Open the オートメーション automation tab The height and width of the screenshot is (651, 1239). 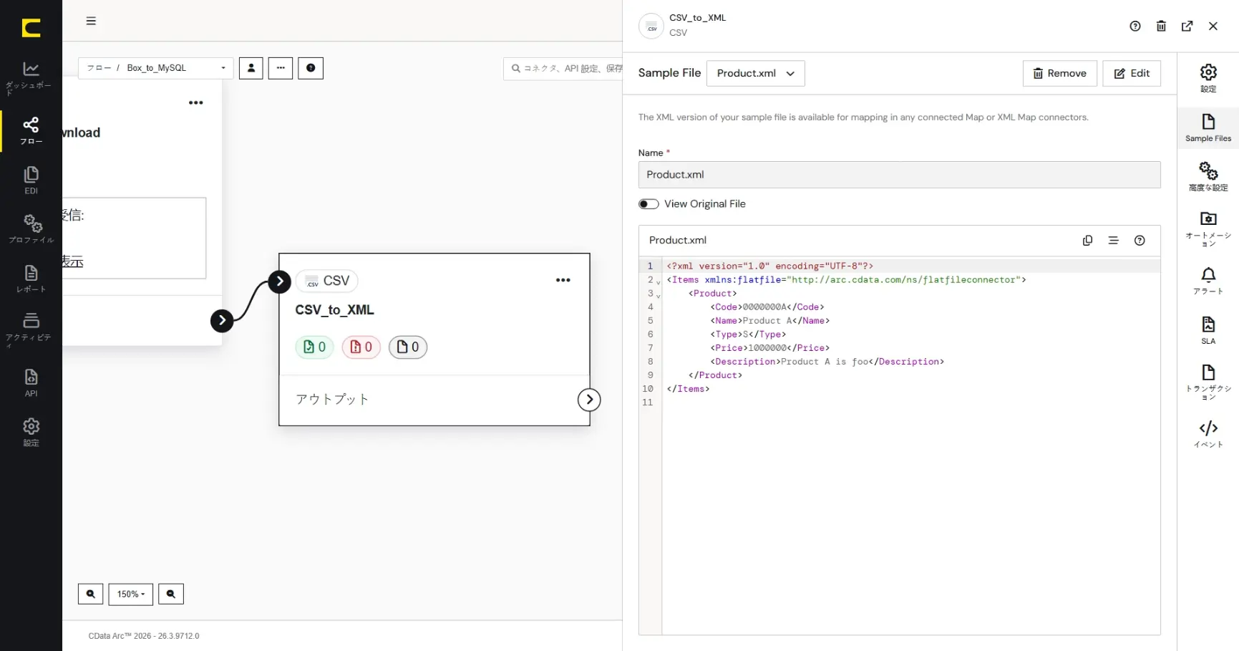coord(1208,228)
